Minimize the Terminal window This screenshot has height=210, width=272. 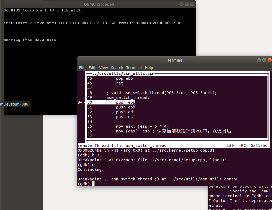259,60
